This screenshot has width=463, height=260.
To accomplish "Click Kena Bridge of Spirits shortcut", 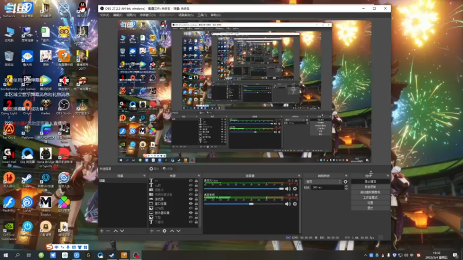I will pos(46,158).
